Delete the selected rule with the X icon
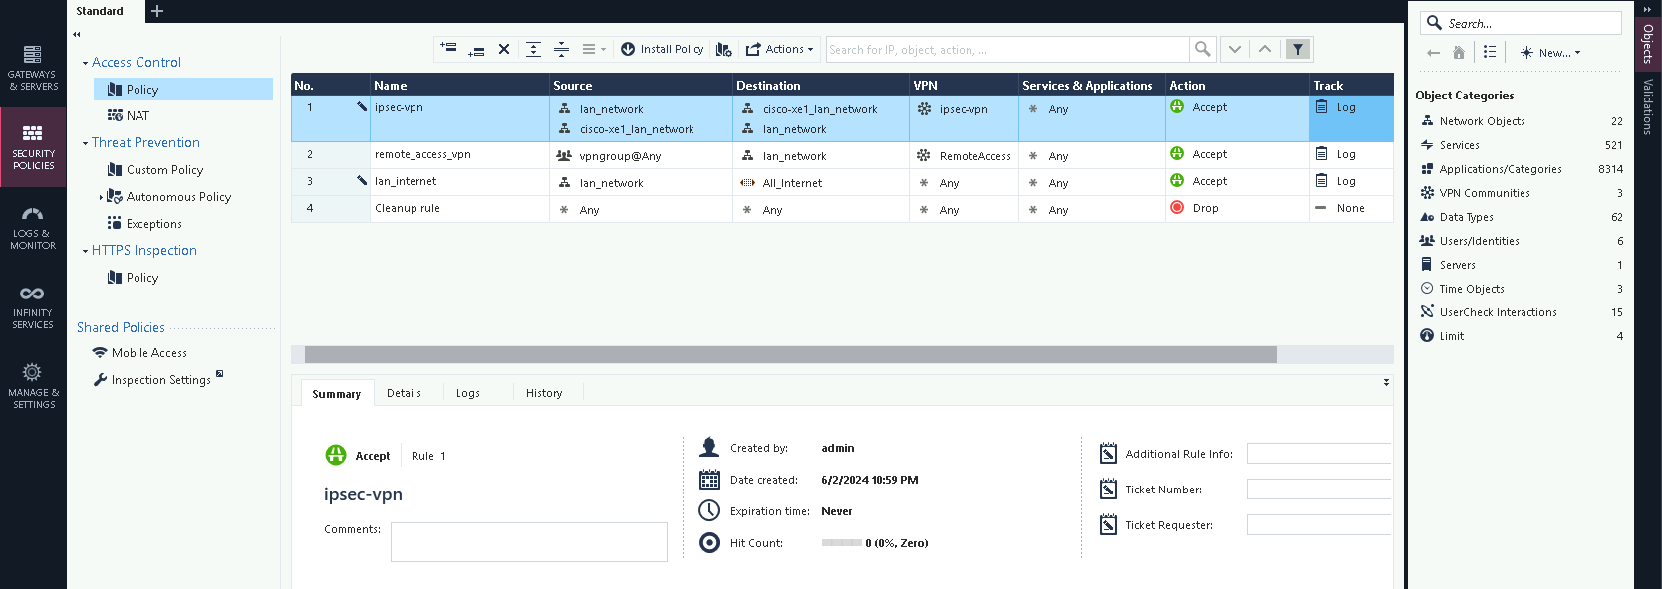This screenshot has width=1662, height=589. (504, 49)
